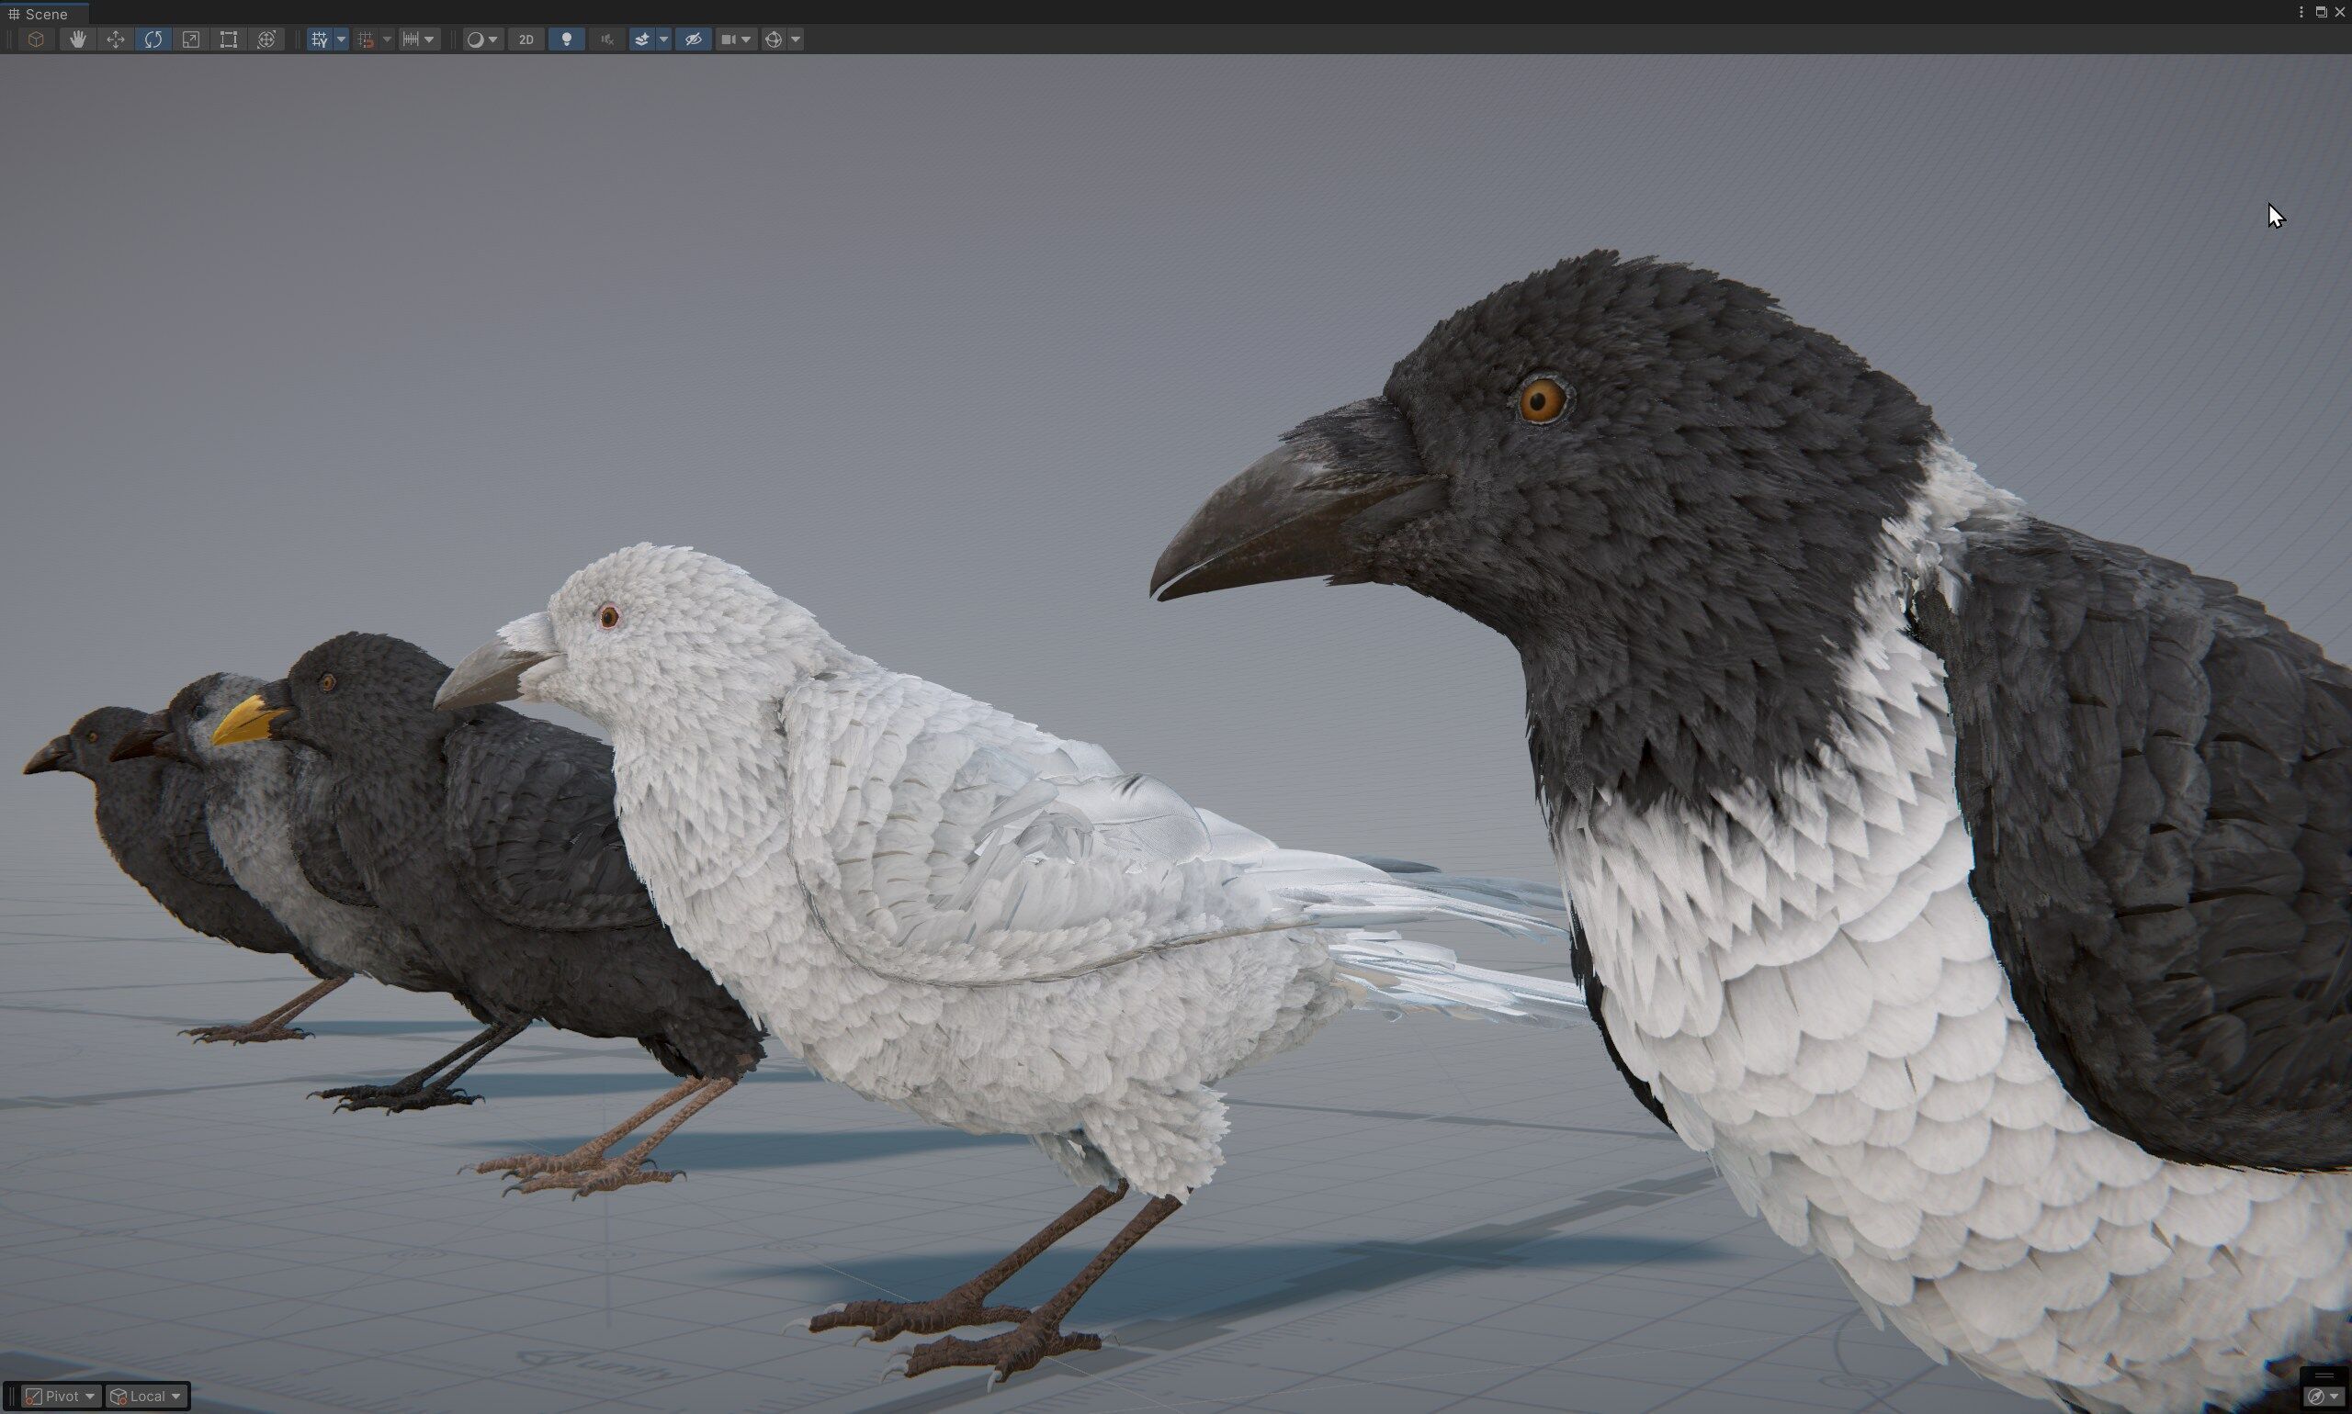2352x1414 pixels.
Task: Toggle hidden objects visibility eye
Action: click(693, 39)
